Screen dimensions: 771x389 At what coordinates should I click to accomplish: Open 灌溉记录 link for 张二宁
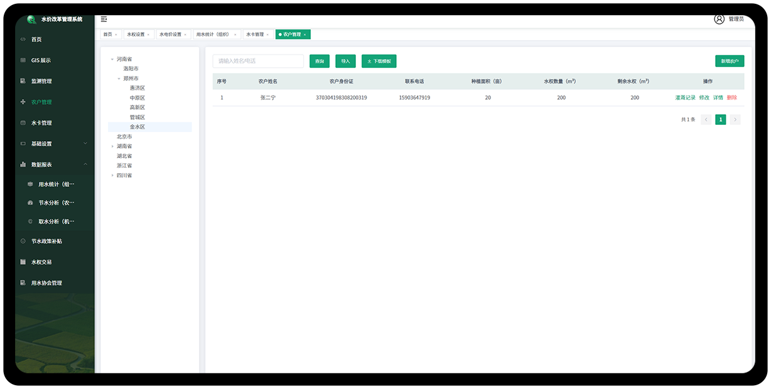point(685,98)
